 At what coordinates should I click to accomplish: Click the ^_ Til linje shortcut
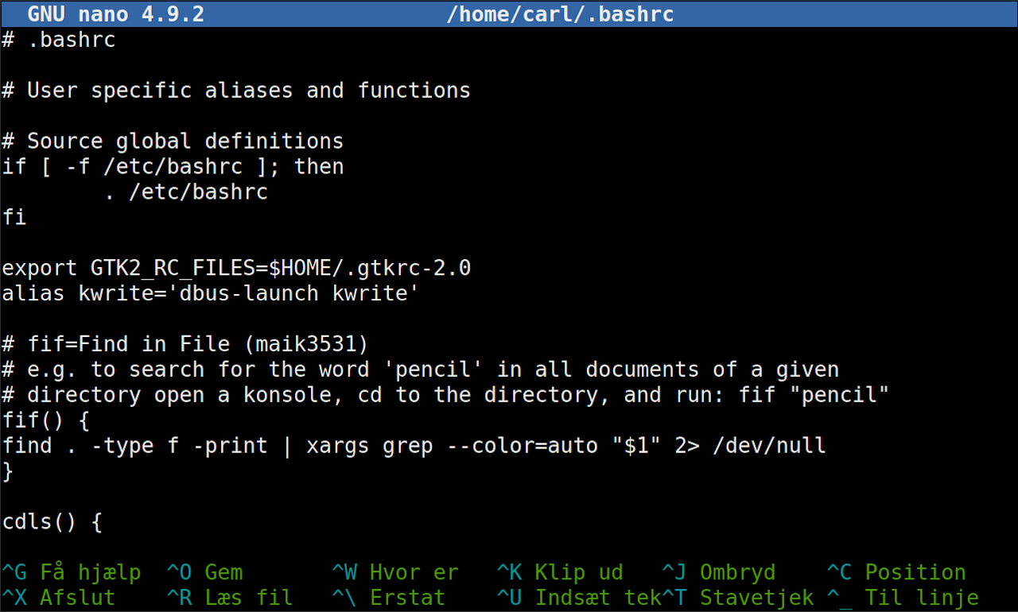click(903, 598)
